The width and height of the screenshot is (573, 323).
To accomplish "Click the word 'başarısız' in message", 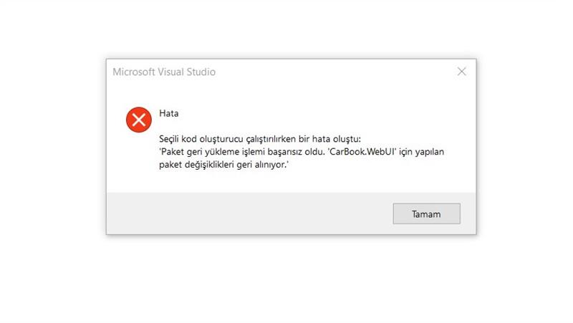I will click(284, 152).
